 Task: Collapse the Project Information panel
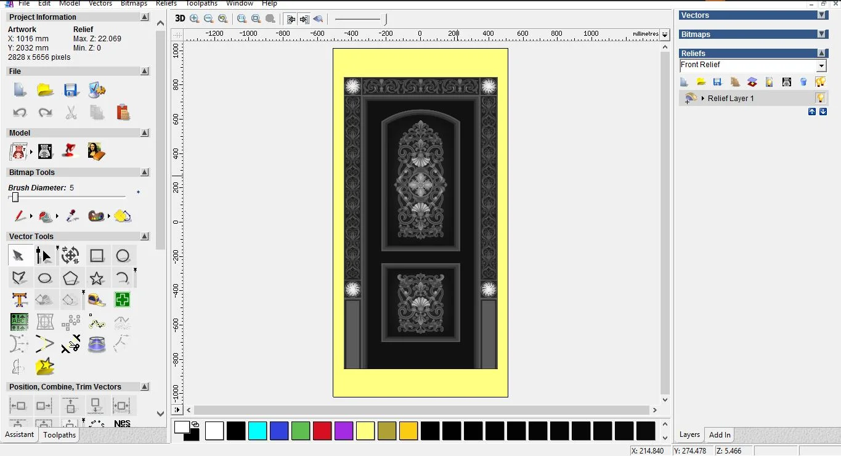click(x=144, y=17)
